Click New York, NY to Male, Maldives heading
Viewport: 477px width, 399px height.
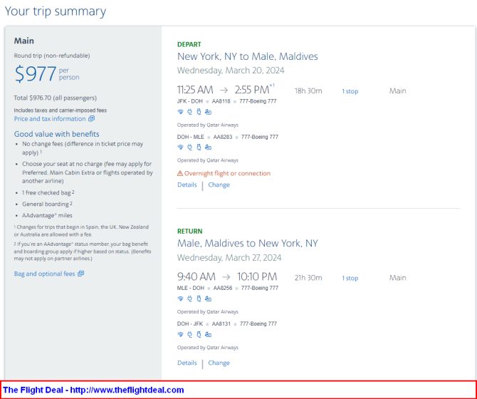tap(248, 56)
